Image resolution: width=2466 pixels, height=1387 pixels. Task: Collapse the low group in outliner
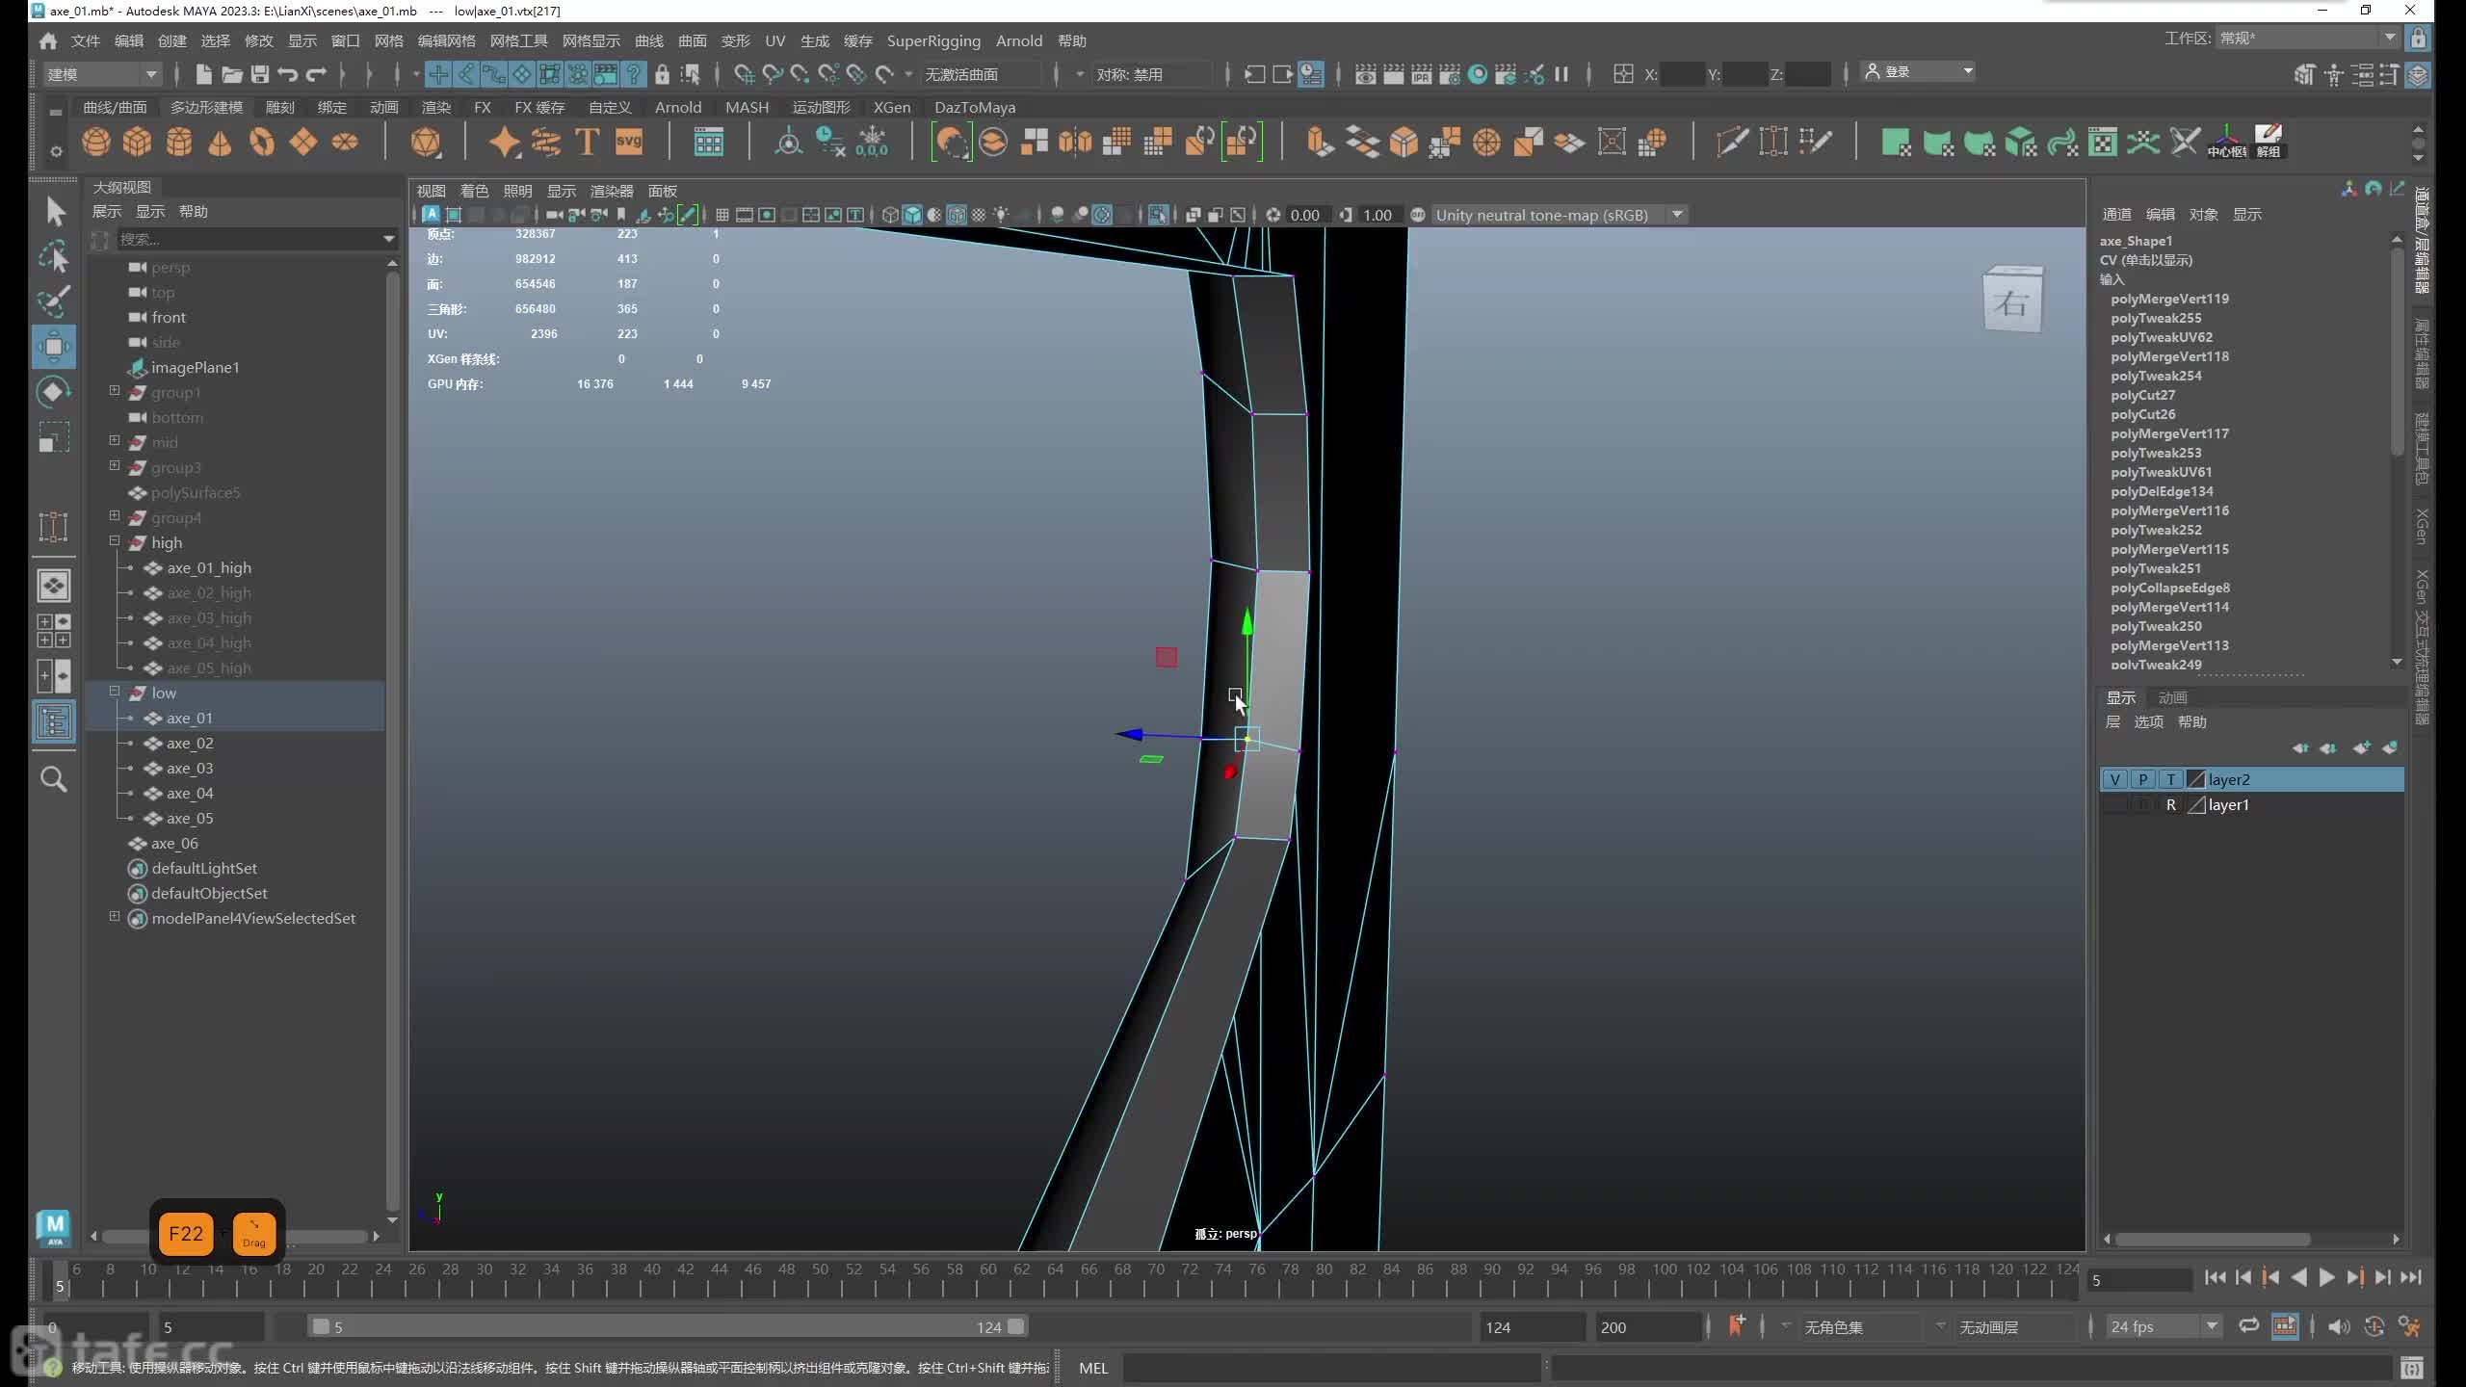115,691
